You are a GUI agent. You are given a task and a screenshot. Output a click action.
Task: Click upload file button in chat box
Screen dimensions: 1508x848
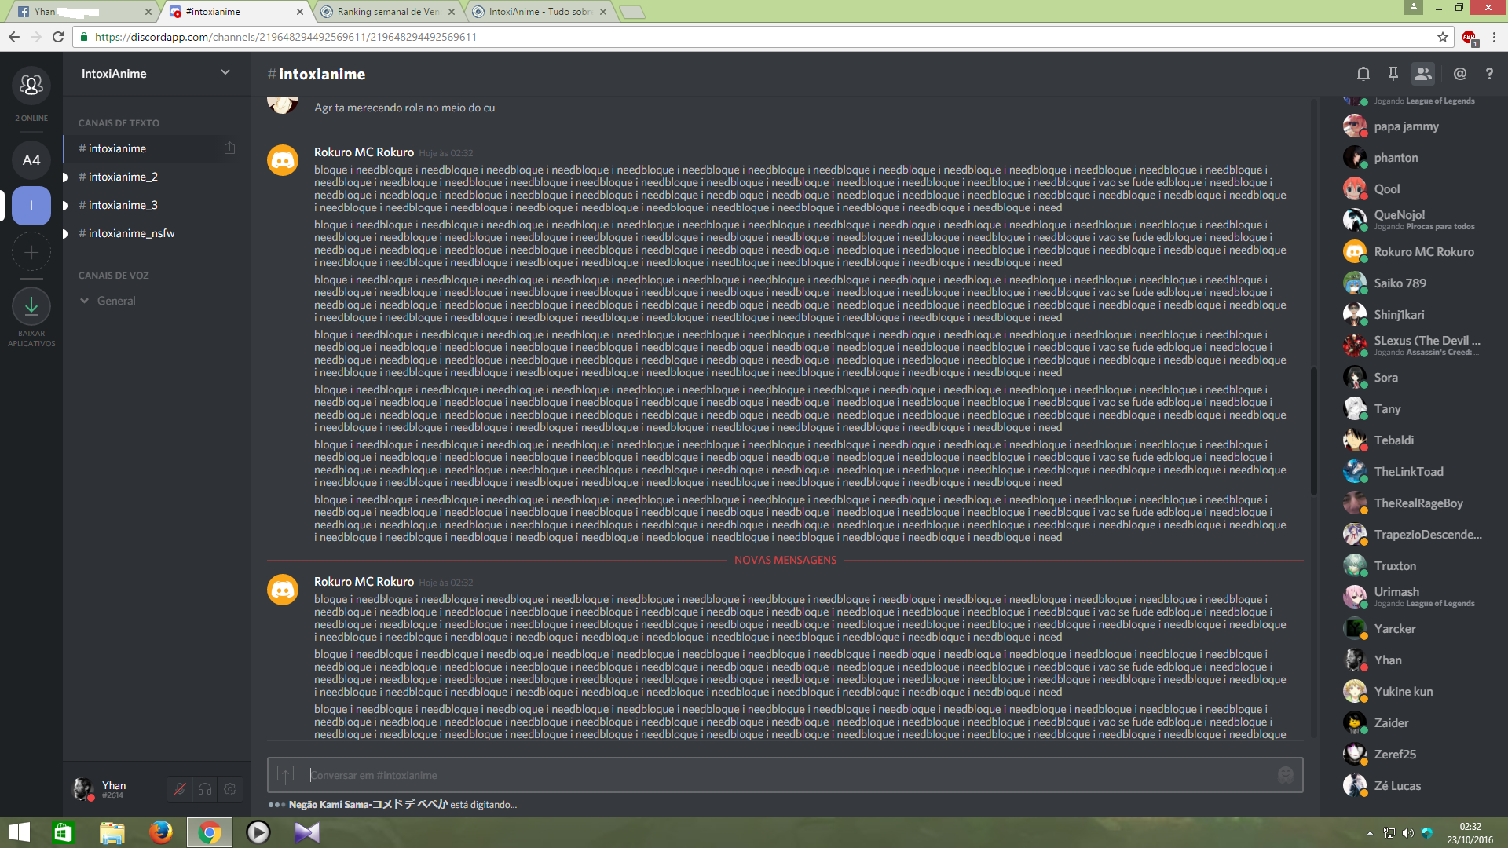click(285, 775)
